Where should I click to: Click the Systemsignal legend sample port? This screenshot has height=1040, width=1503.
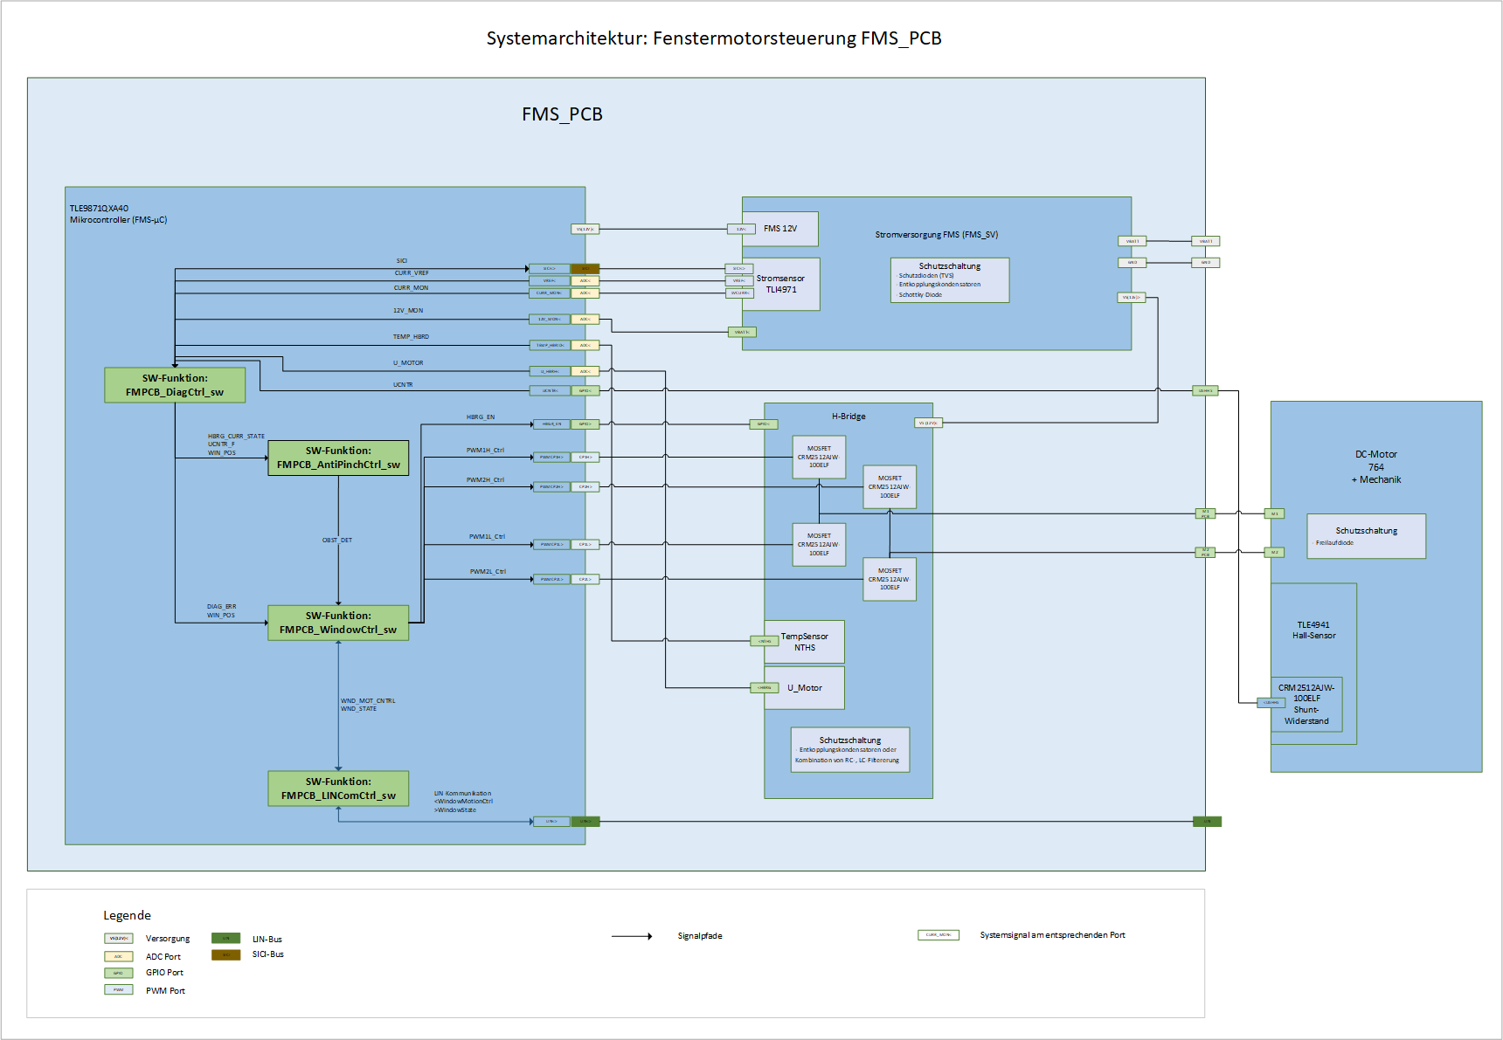(x=939, y=935)
